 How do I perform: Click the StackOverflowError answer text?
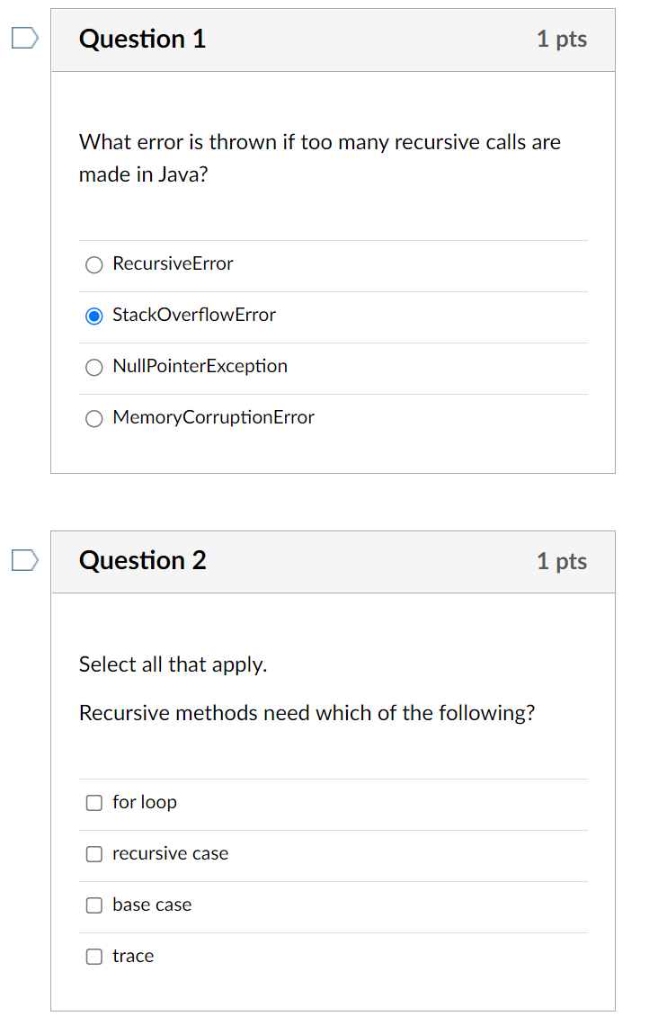tap(194, 315)
